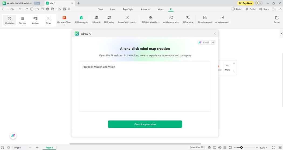Viewport: 283px width, 150px height.
Task: Print the current map
Action: (47, 9)
